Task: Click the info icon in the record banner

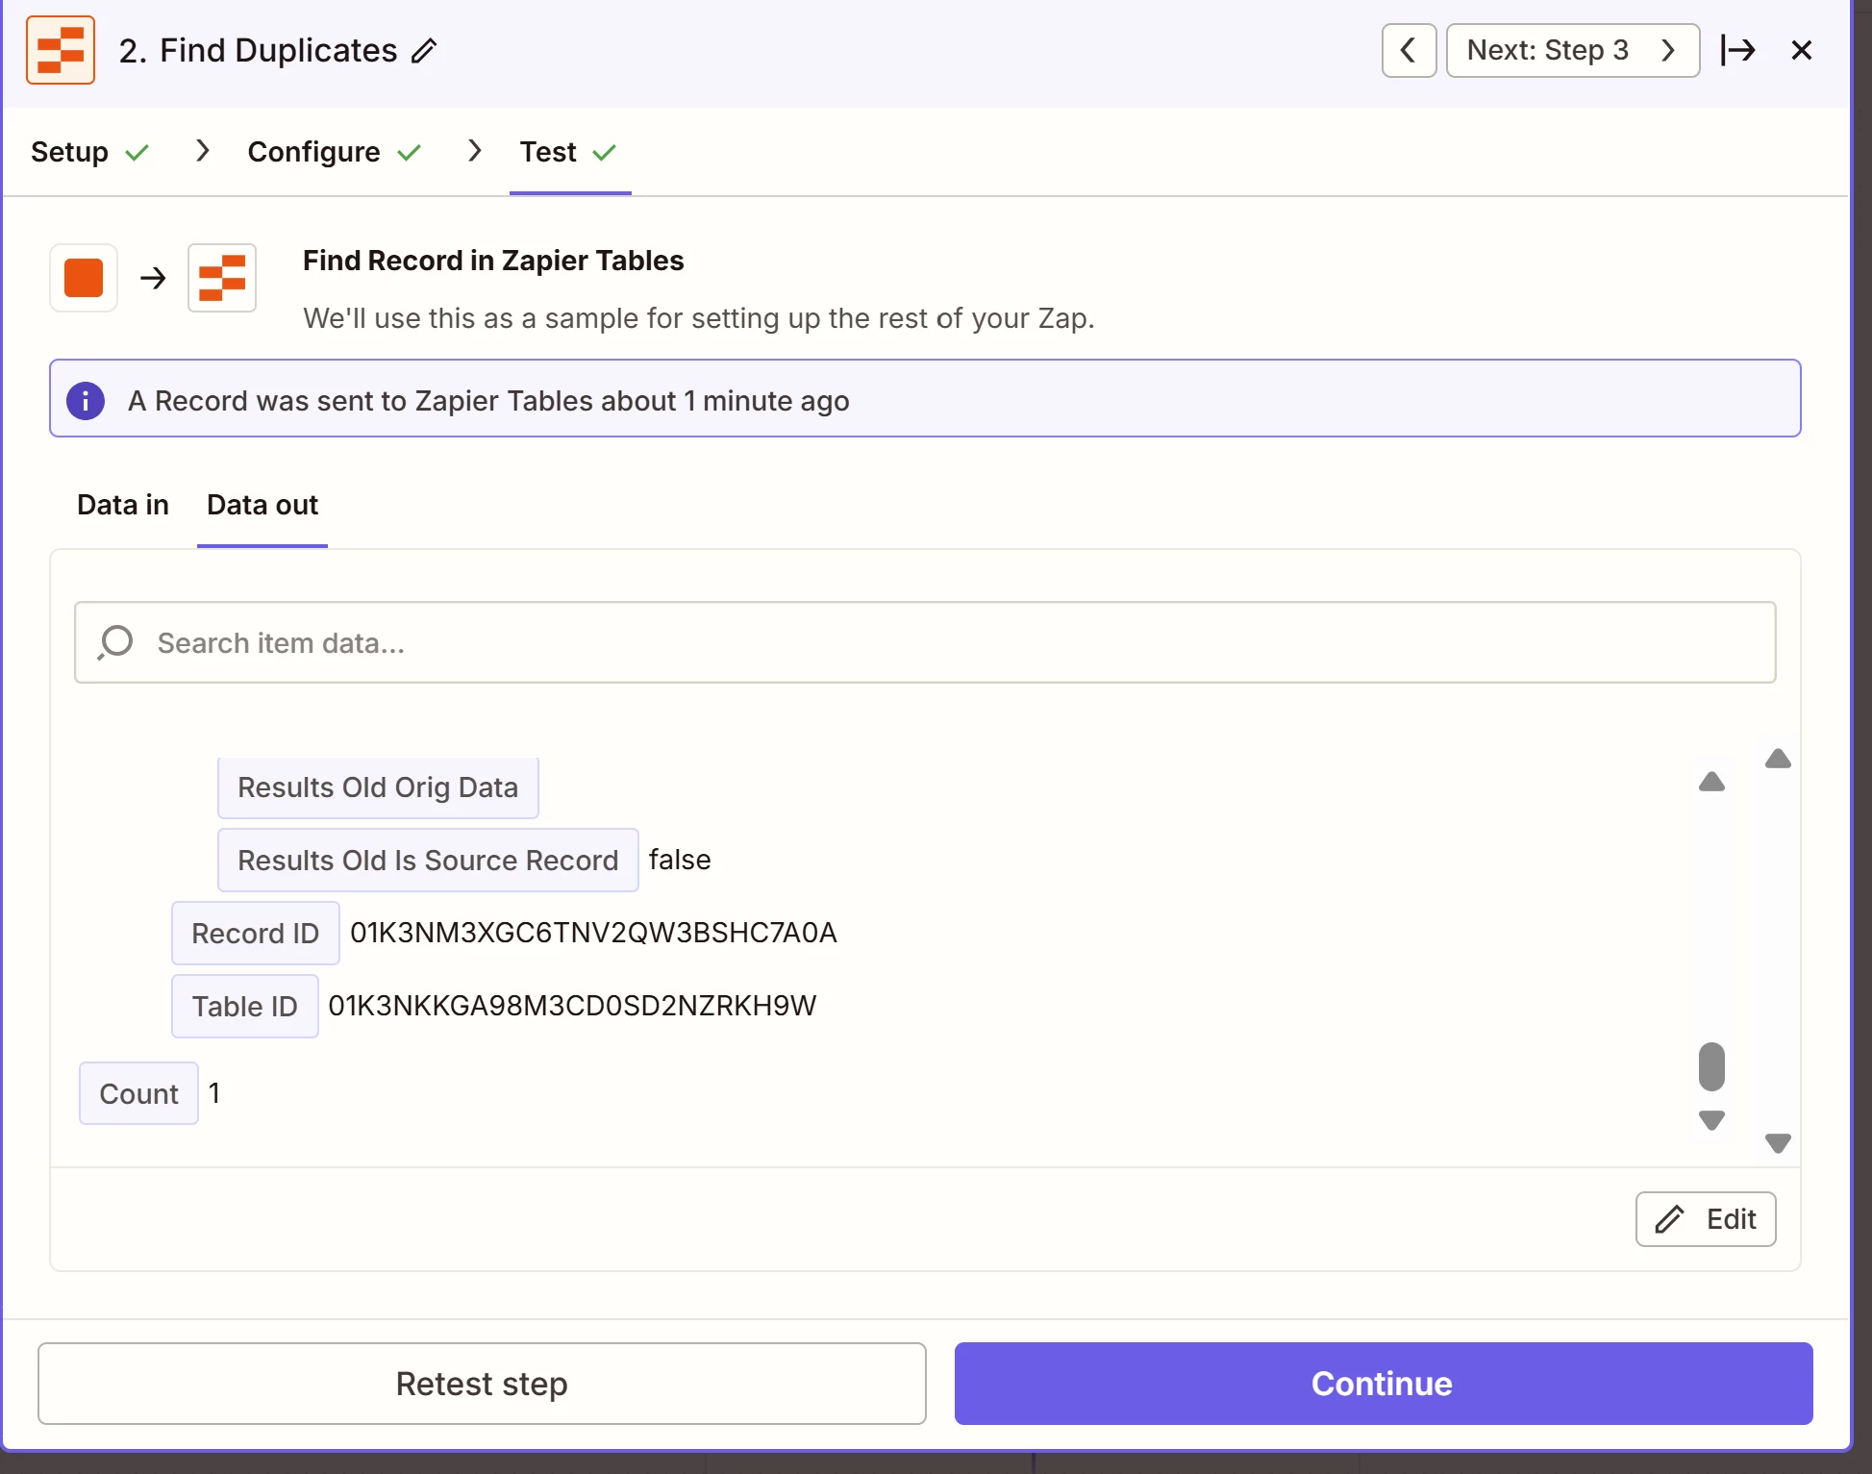Action: click(x=86, y=400)
